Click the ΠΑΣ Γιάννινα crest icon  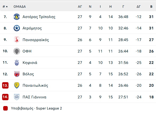(17, 97)
